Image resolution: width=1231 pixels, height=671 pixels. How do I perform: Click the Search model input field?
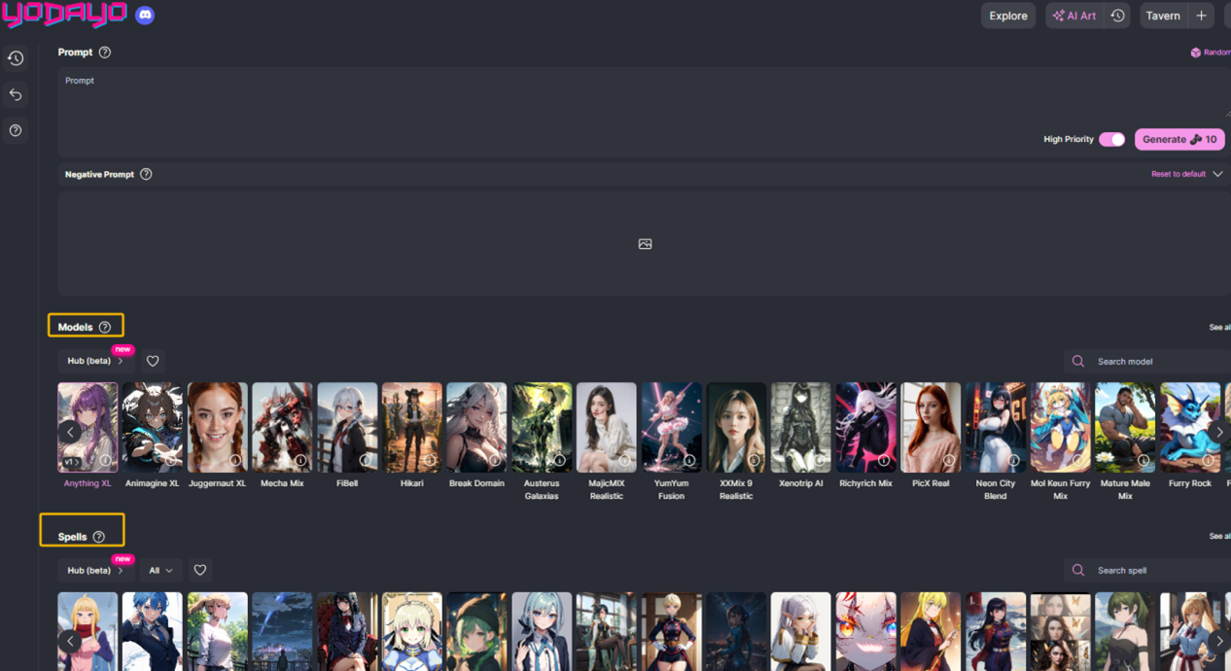[x=1157, y=361]
